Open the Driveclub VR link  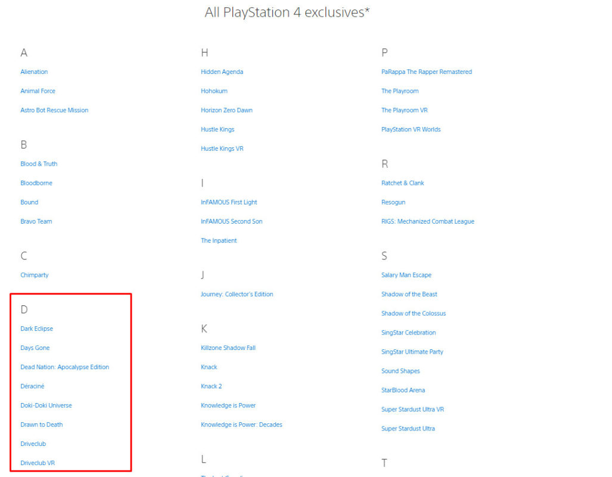tap(38, 463)
